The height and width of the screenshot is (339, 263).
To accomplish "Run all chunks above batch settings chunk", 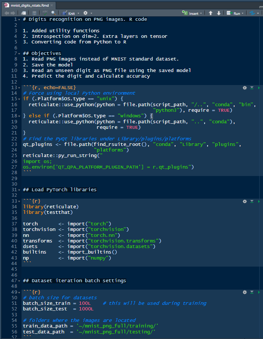I will [251, 292].
